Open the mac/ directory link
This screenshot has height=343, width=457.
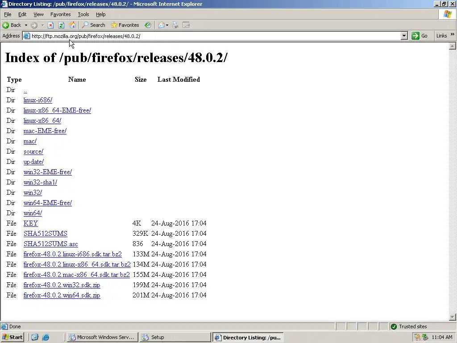30,141
